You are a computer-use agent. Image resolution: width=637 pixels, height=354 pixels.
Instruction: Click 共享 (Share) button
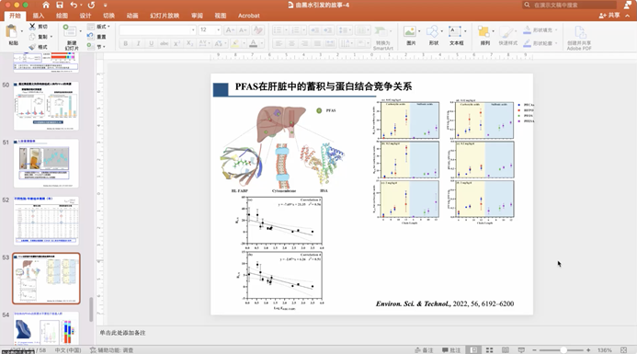pyautogui.click(x=609, y=15)
